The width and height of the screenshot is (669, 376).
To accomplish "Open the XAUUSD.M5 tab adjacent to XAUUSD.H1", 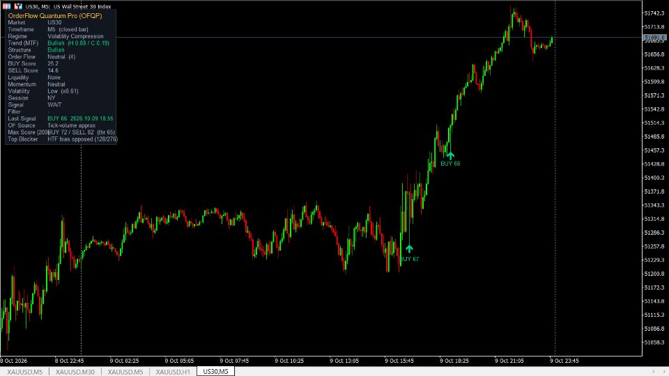I will (x=125, y=372).
